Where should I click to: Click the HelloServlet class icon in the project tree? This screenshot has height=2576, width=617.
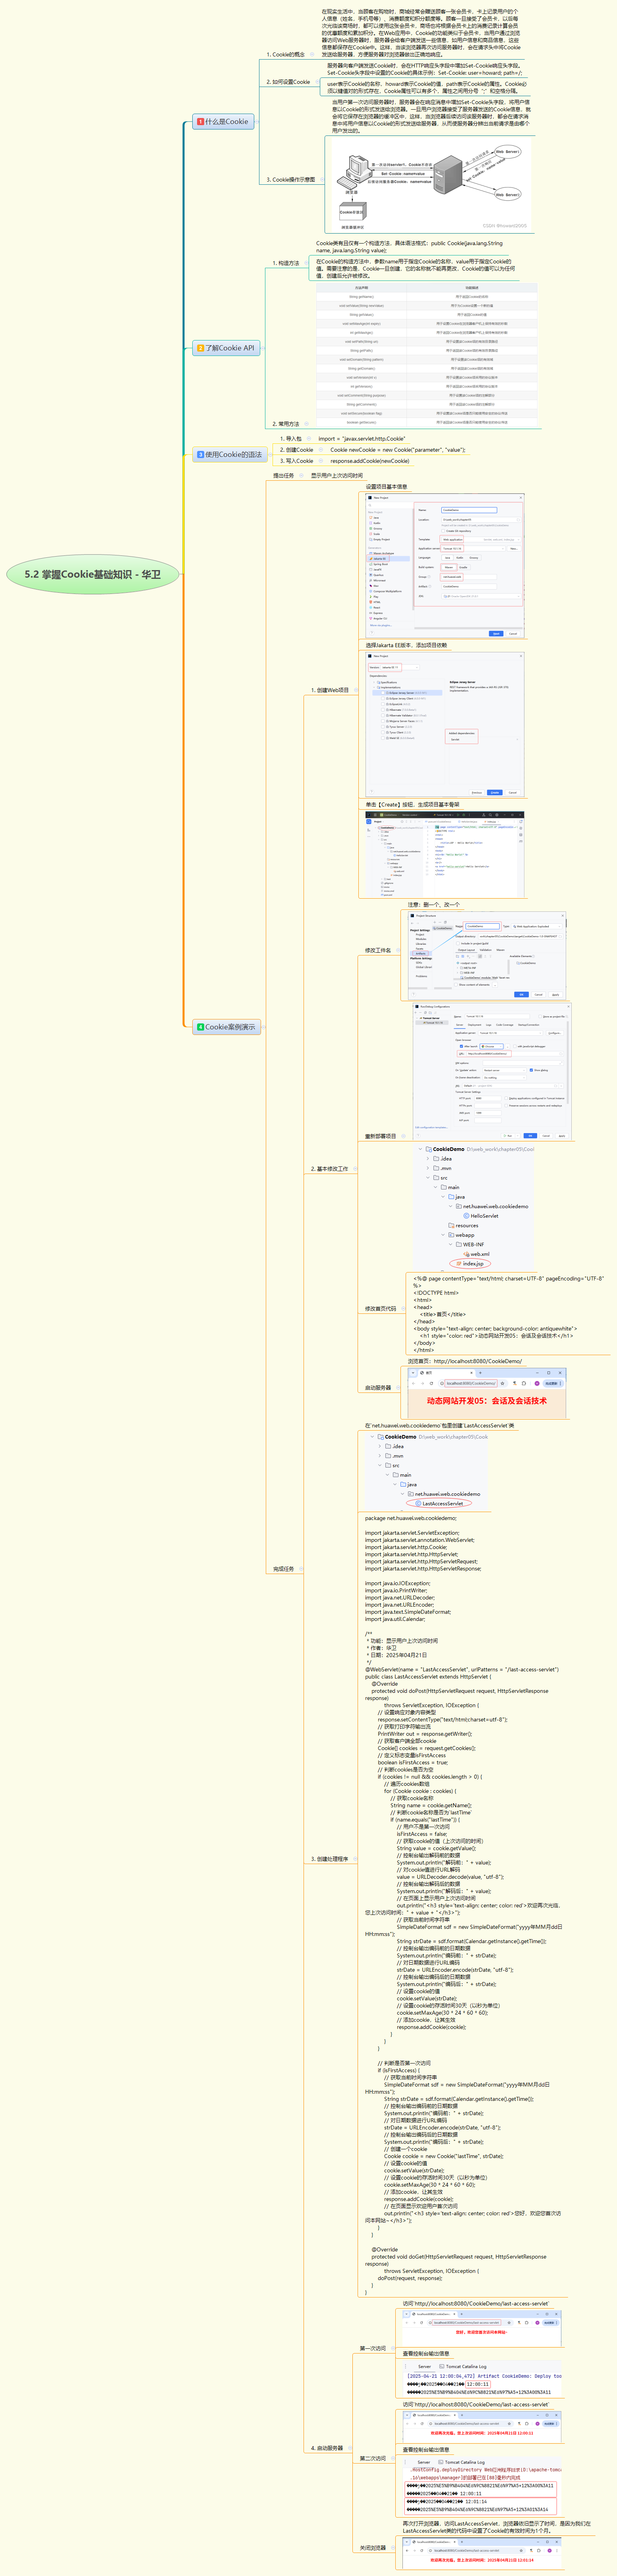pyautogui.click(x=466, y=1216)
